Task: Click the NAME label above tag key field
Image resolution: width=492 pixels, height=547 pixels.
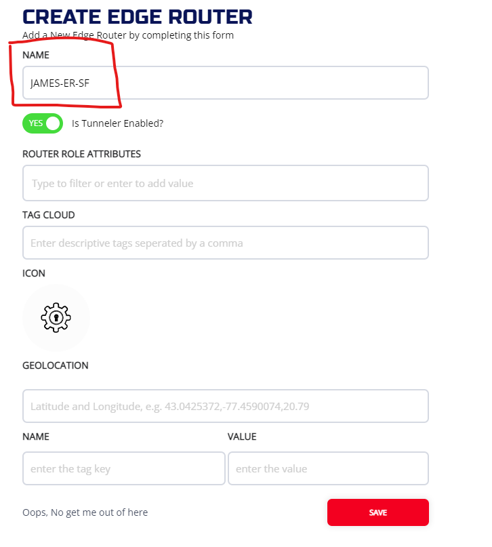Action: point(36,437)
